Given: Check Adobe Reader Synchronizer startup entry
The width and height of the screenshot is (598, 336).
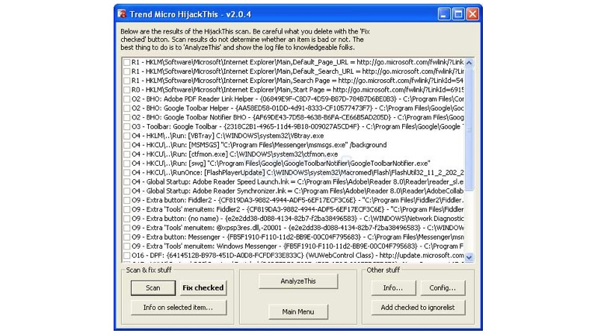Looking at the screenshot, I should [x=126, y=191].
